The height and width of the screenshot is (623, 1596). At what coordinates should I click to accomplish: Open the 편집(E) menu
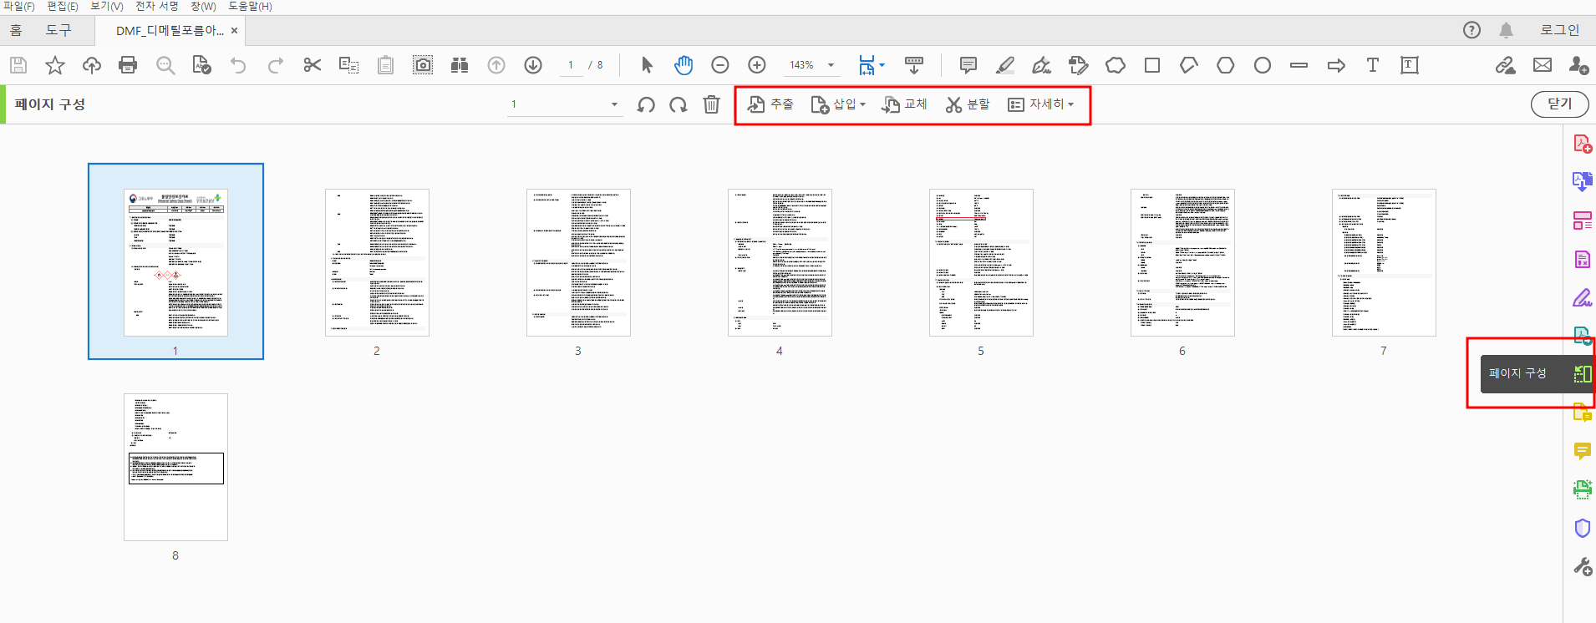tap(62, 7)
